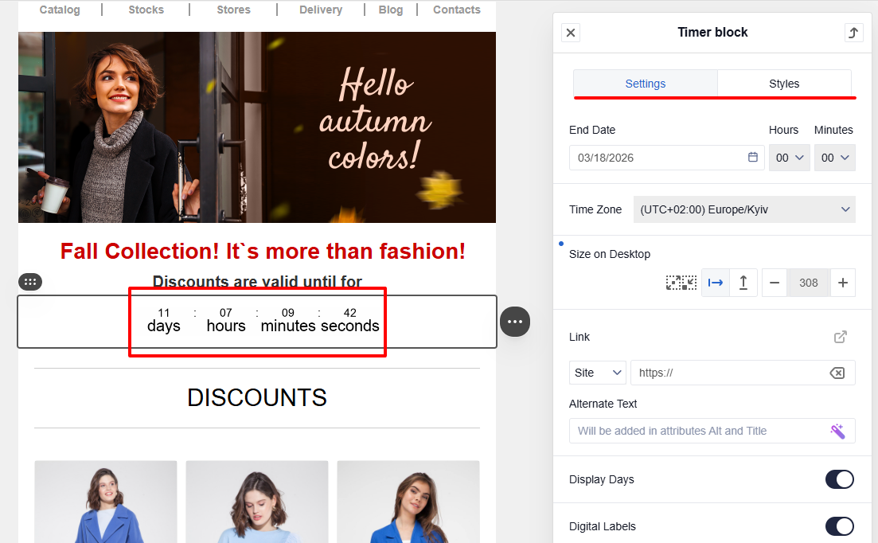Viewport: 878px width, 543px height.
Task: Click the size value field 308
Action: pos(809,283)
